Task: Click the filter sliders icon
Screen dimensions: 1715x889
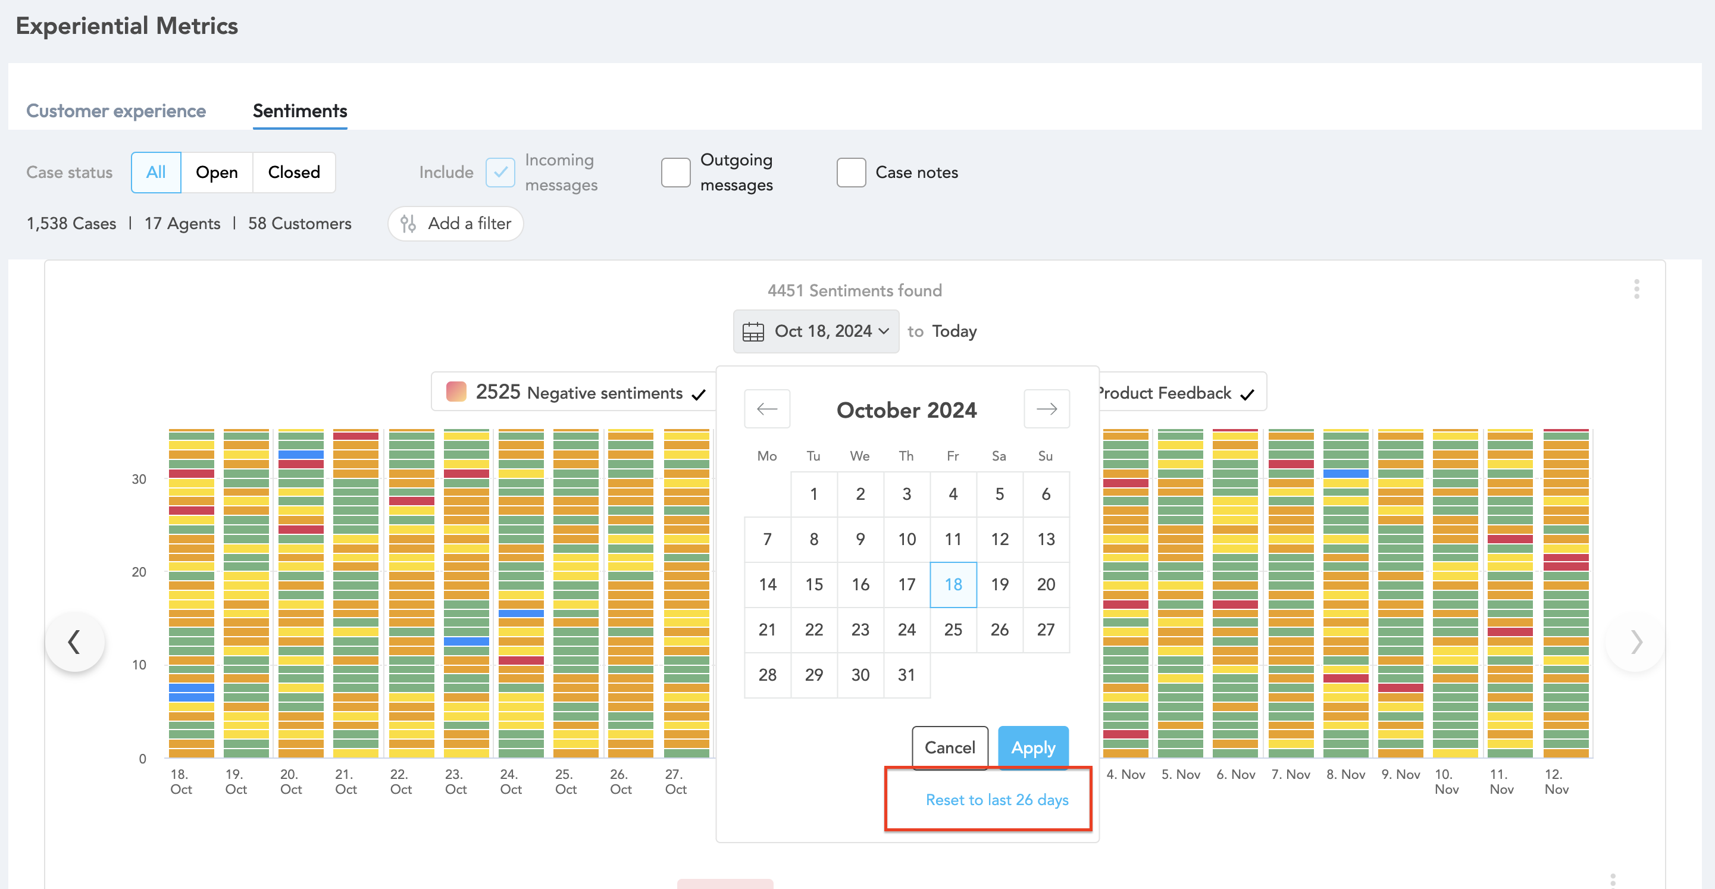Action: tap(408, 224)
